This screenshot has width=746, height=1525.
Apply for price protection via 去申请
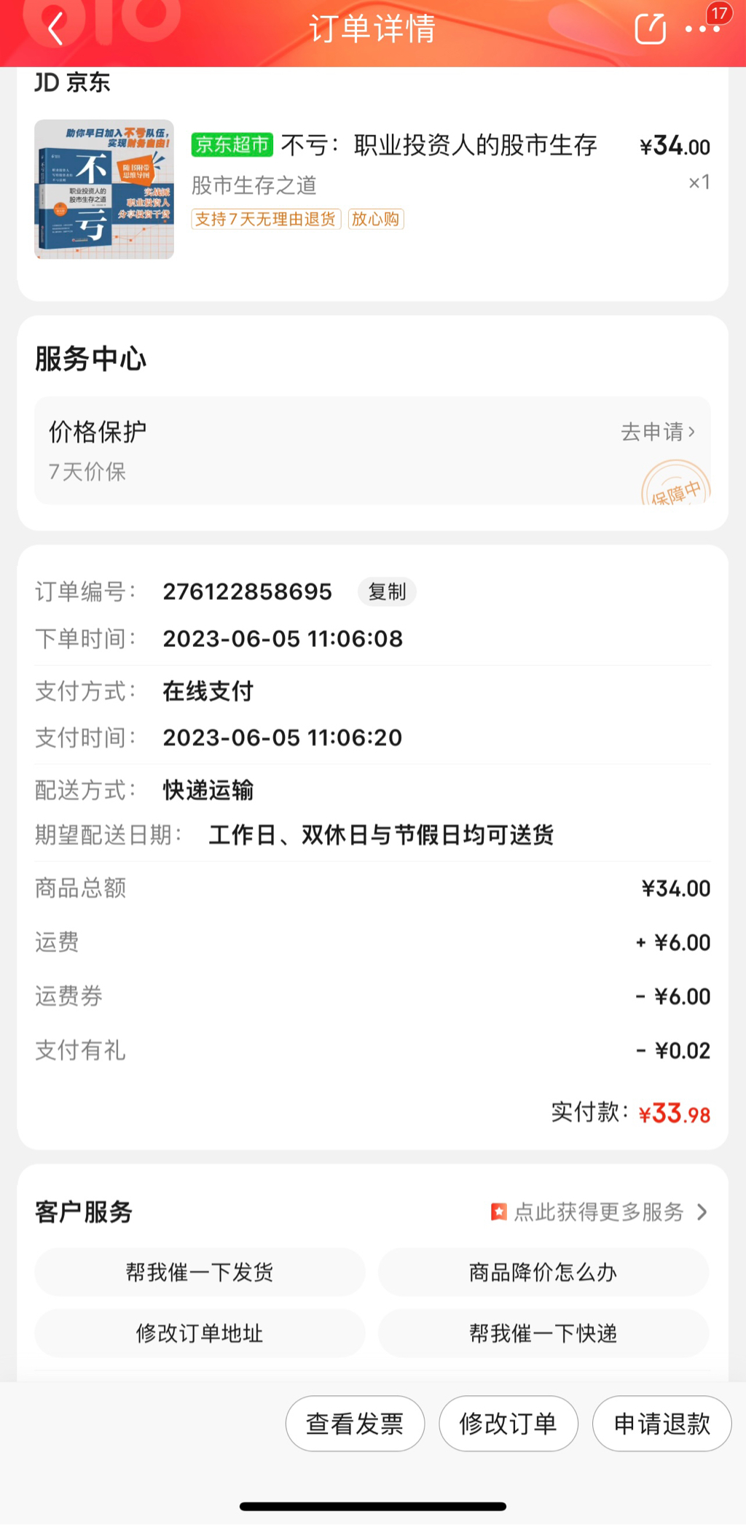click(657, 432)
